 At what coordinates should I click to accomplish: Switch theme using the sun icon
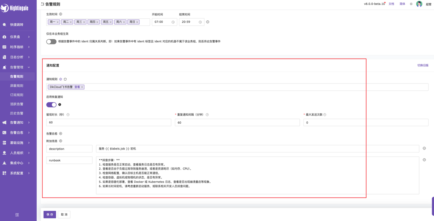click(411, 4)
